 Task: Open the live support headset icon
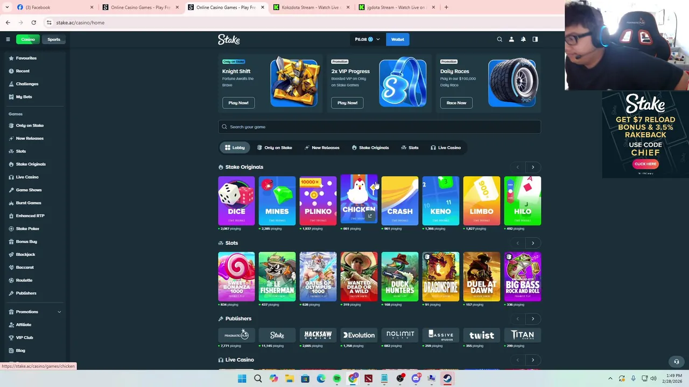click(x=677, y=362)
